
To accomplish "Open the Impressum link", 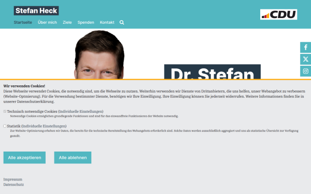I will click(x=12, y=180).
